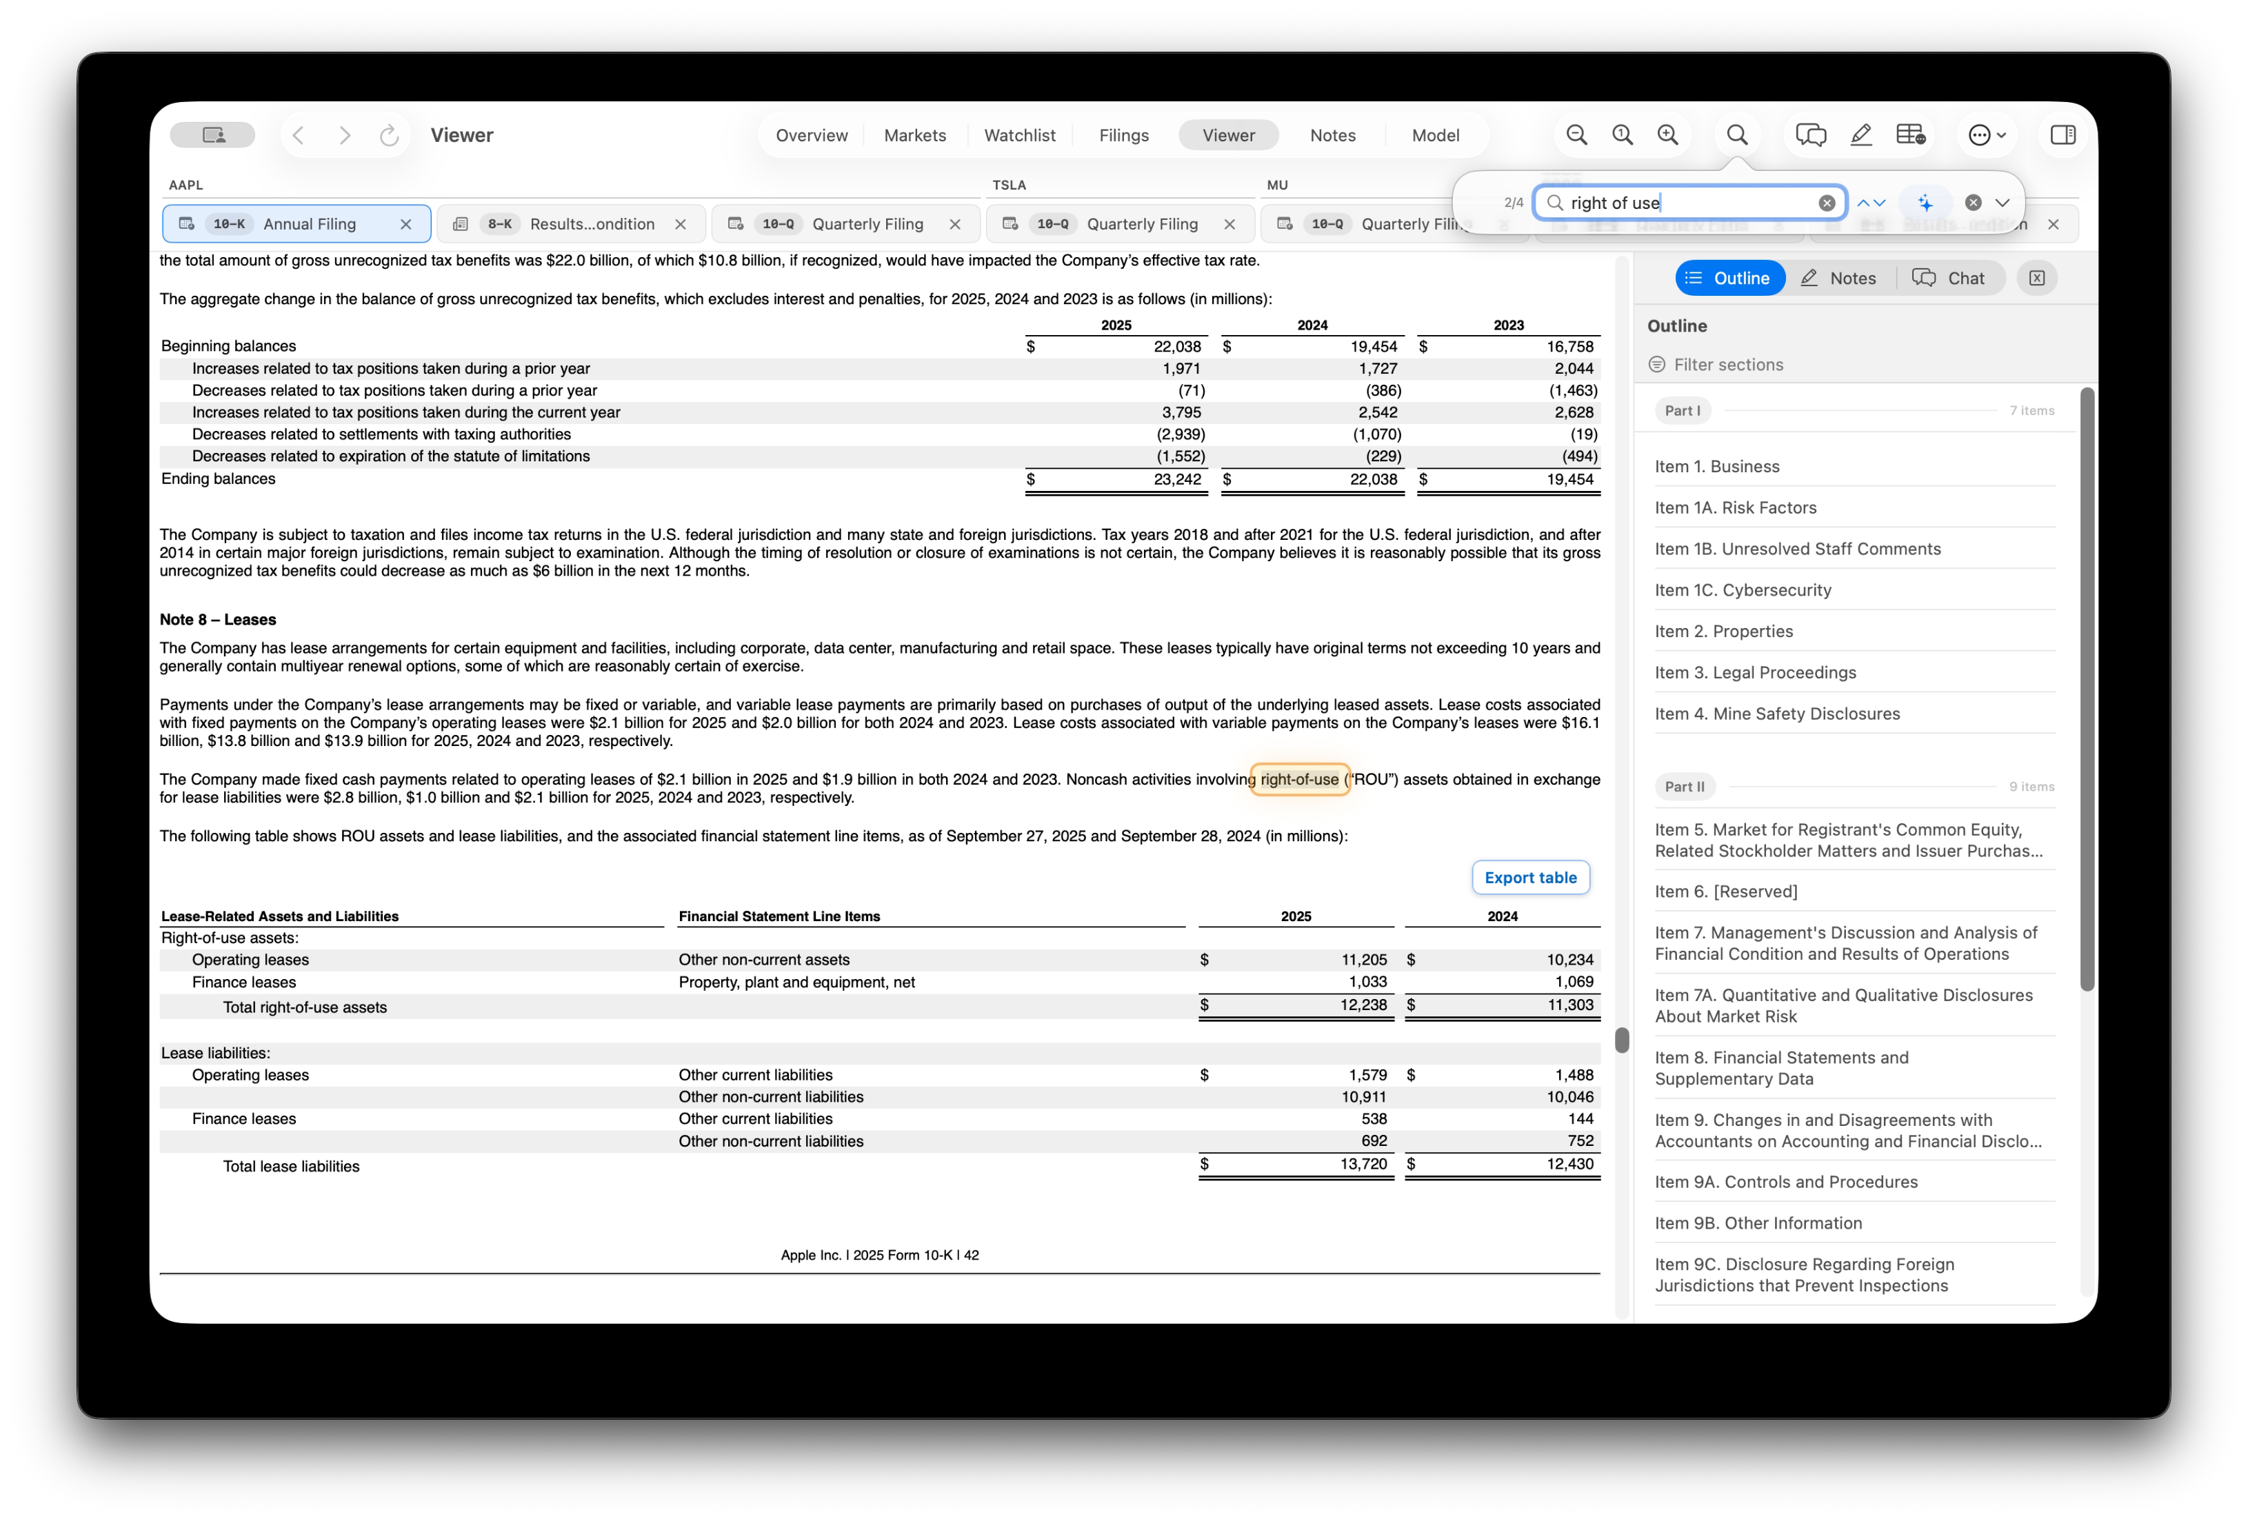Jump to next search match
The height and width of the screenshot is (1521, 2248).
pos(1880,203)
